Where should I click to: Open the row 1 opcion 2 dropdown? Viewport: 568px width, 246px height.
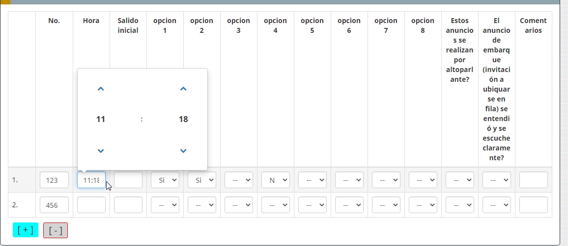tap(202, 180)
